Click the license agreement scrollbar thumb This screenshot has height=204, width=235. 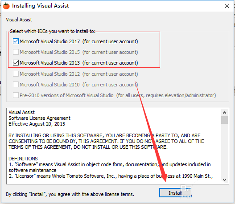[224, 120]
